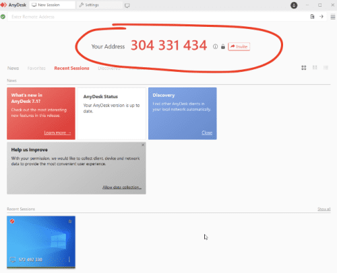Click the Close link on Discovery card
The width and height of the screenshot is (337, 273).
207,132
